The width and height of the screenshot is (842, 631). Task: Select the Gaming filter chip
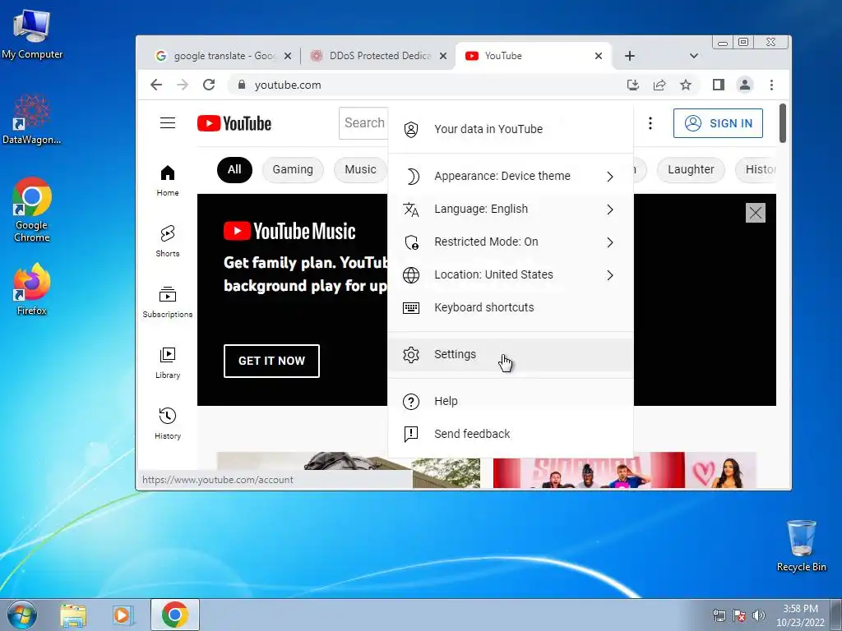(x=293, y=169)
